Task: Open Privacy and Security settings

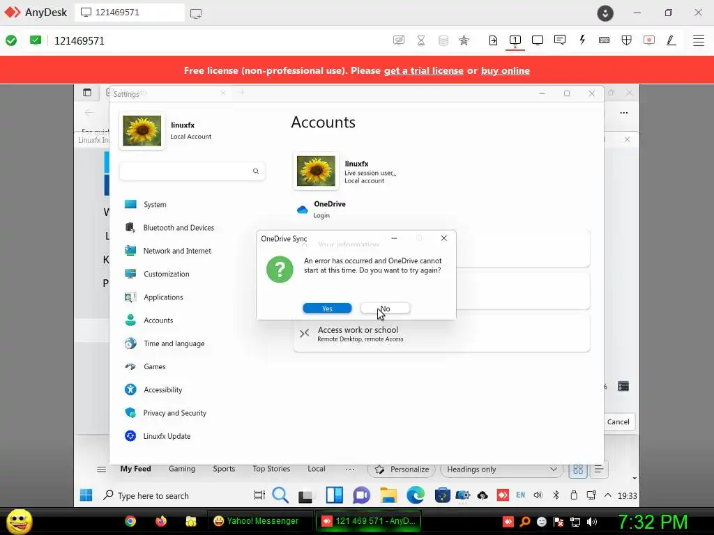Action: tap(175, 412)
